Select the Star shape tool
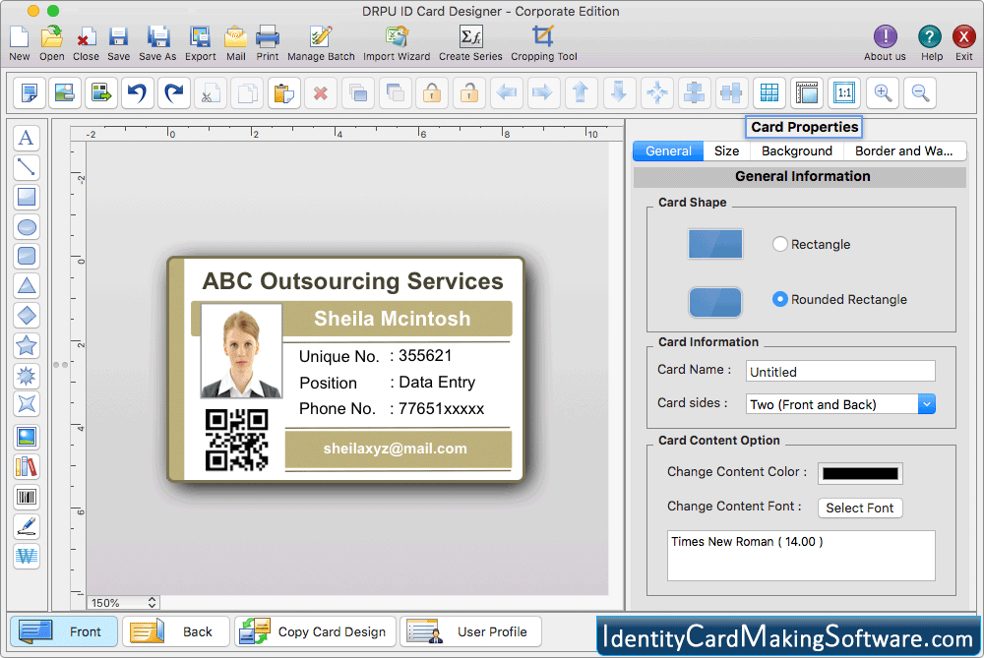The width and height of the screenshot is (984, 658). click(27, 345)
